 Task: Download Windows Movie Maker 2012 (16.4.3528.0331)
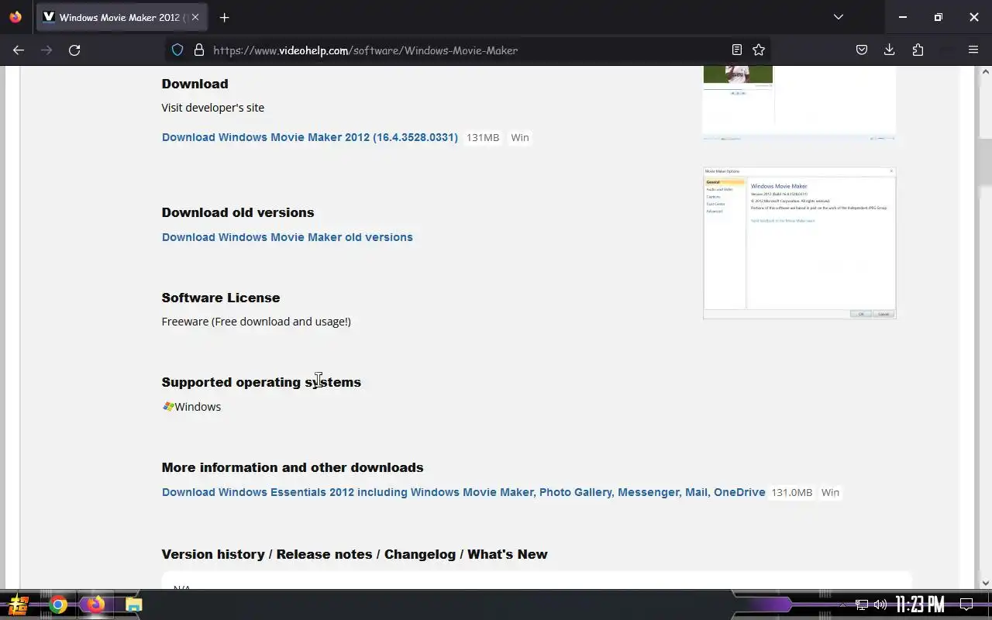pyautogui.click(x=310, y=137)
